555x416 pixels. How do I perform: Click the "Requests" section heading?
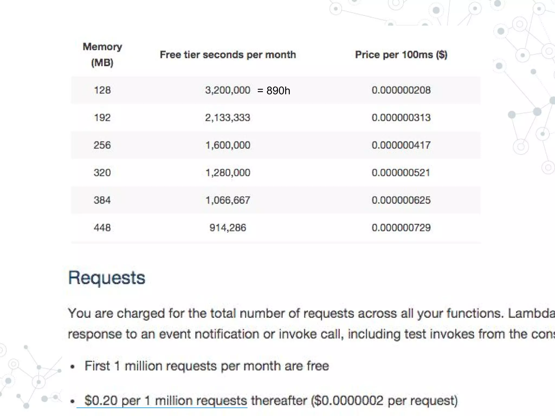coord(107,278)
